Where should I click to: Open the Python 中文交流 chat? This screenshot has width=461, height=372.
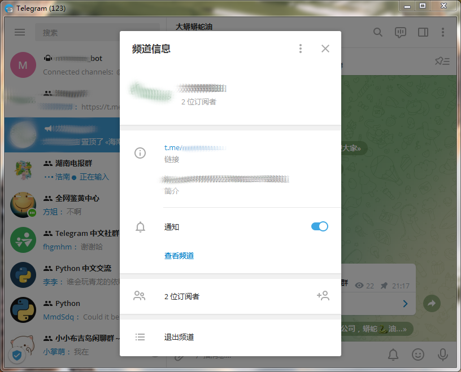62,275
